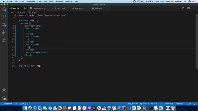
Task: Switch to the index.html tab
Action: point(59,8)
